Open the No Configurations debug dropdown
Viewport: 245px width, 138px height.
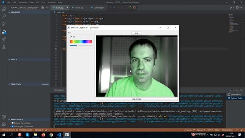(x=31, y=8)
